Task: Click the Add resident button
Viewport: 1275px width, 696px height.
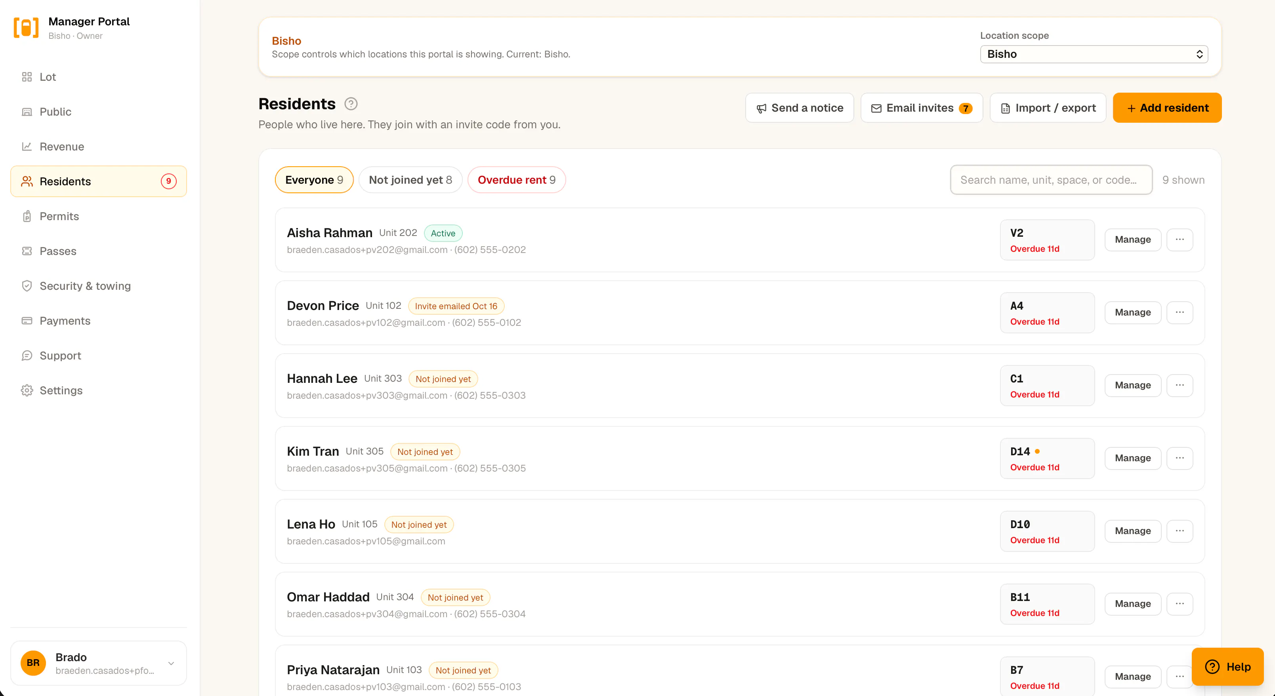Action: (x=1167, y=108)
